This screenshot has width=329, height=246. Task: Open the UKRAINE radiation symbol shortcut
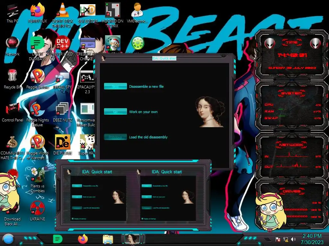37,211
